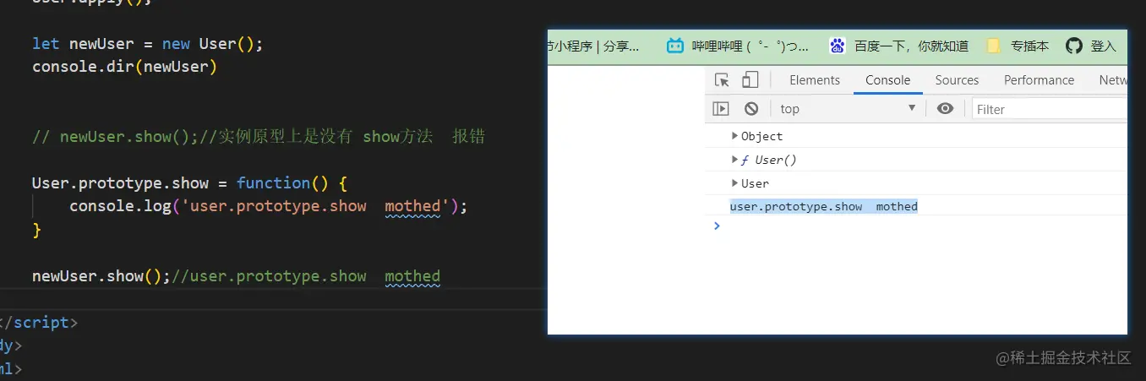Expand the User console entry
This screenshot has width=1146, height=381.
[734, 183]
